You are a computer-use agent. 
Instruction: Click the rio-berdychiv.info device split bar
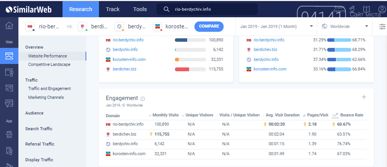(339, 40)
